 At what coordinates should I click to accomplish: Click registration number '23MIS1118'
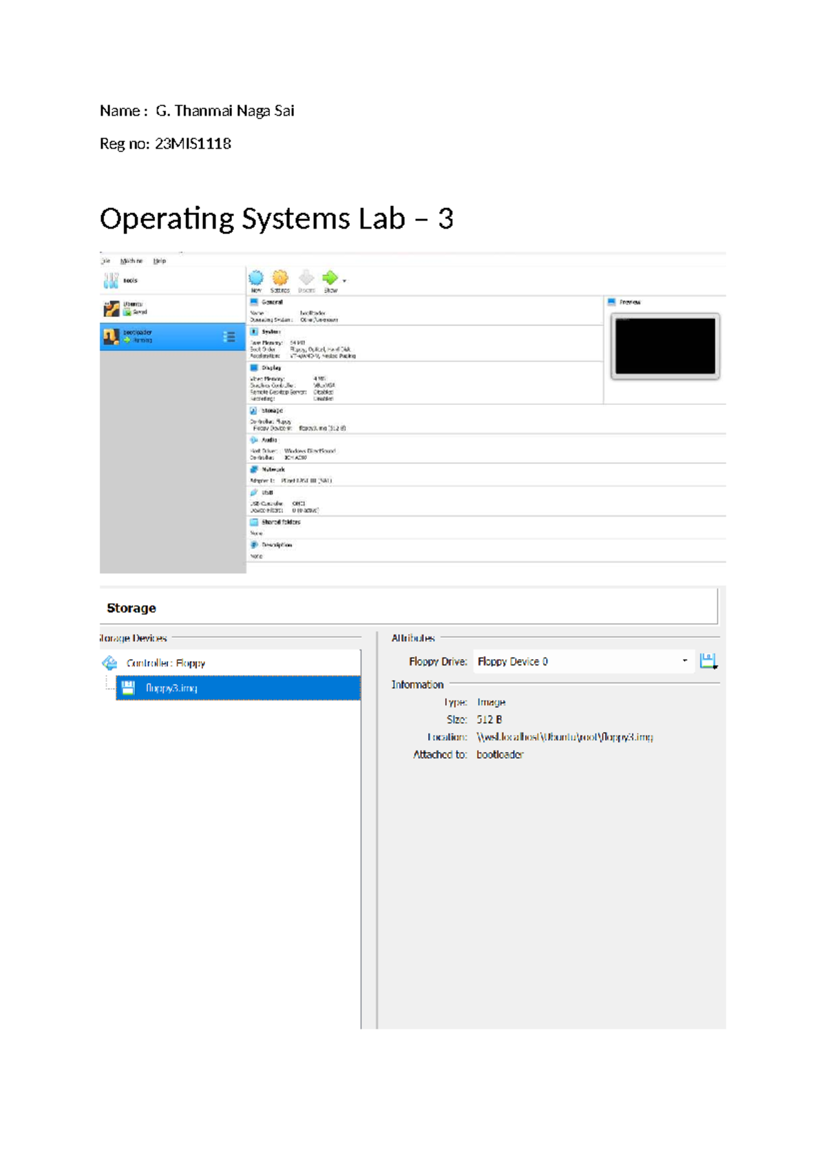tap(193, 143)
